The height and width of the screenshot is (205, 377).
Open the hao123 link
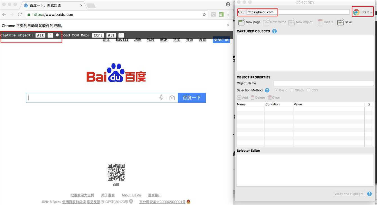pos(122,40)
